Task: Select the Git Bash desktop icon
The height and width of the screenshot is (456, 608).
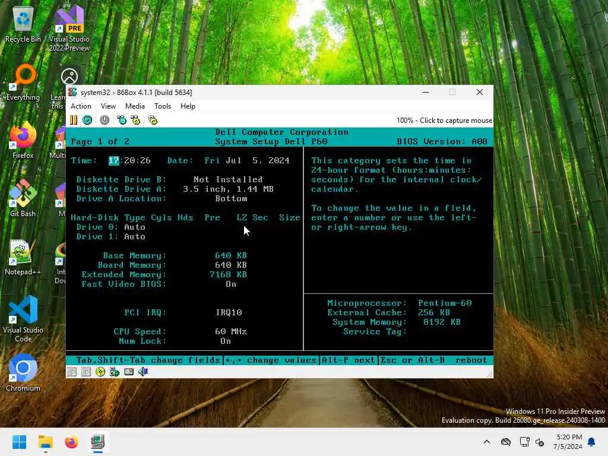Action: (23, 198)
